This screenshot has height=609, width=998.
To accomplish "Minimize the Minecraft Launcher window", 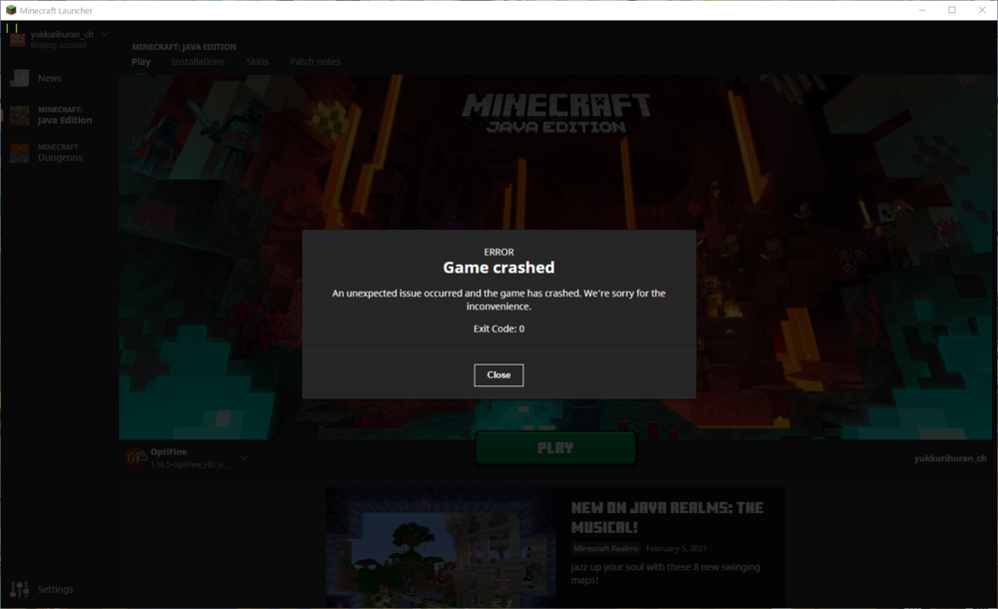I will click(x=922, y=10).
